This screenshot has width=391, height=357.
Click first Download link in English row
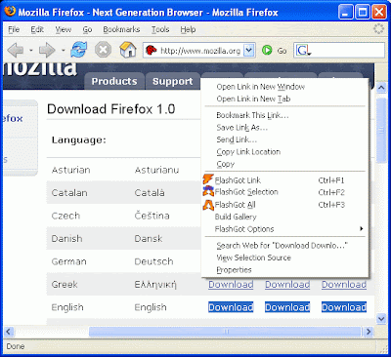tap(231, 307)
